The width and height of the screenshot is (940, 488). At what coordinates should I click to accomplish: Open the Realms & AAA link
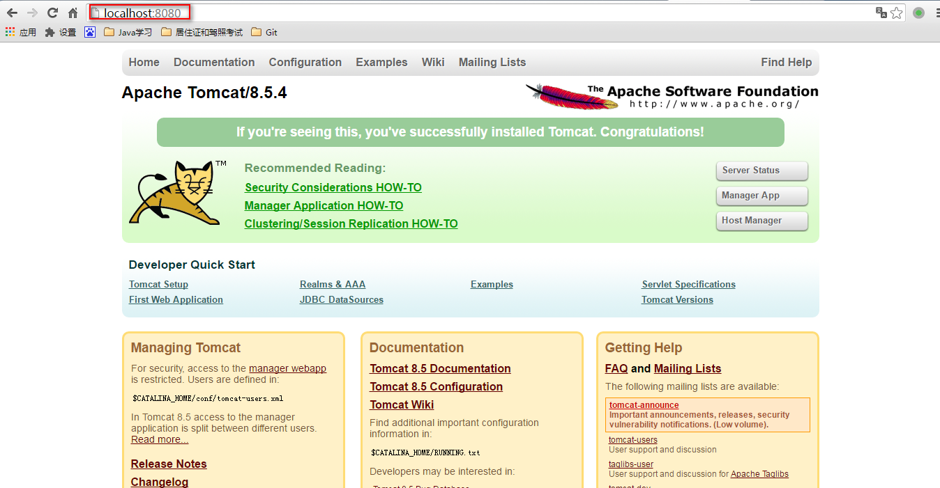(x=333, y=284)
